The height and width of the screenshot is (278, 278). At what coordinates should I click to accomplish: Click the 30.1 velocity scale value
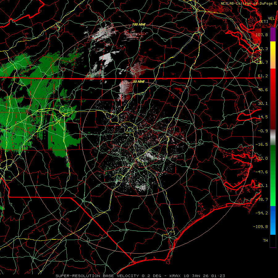[x=263, y=103]
